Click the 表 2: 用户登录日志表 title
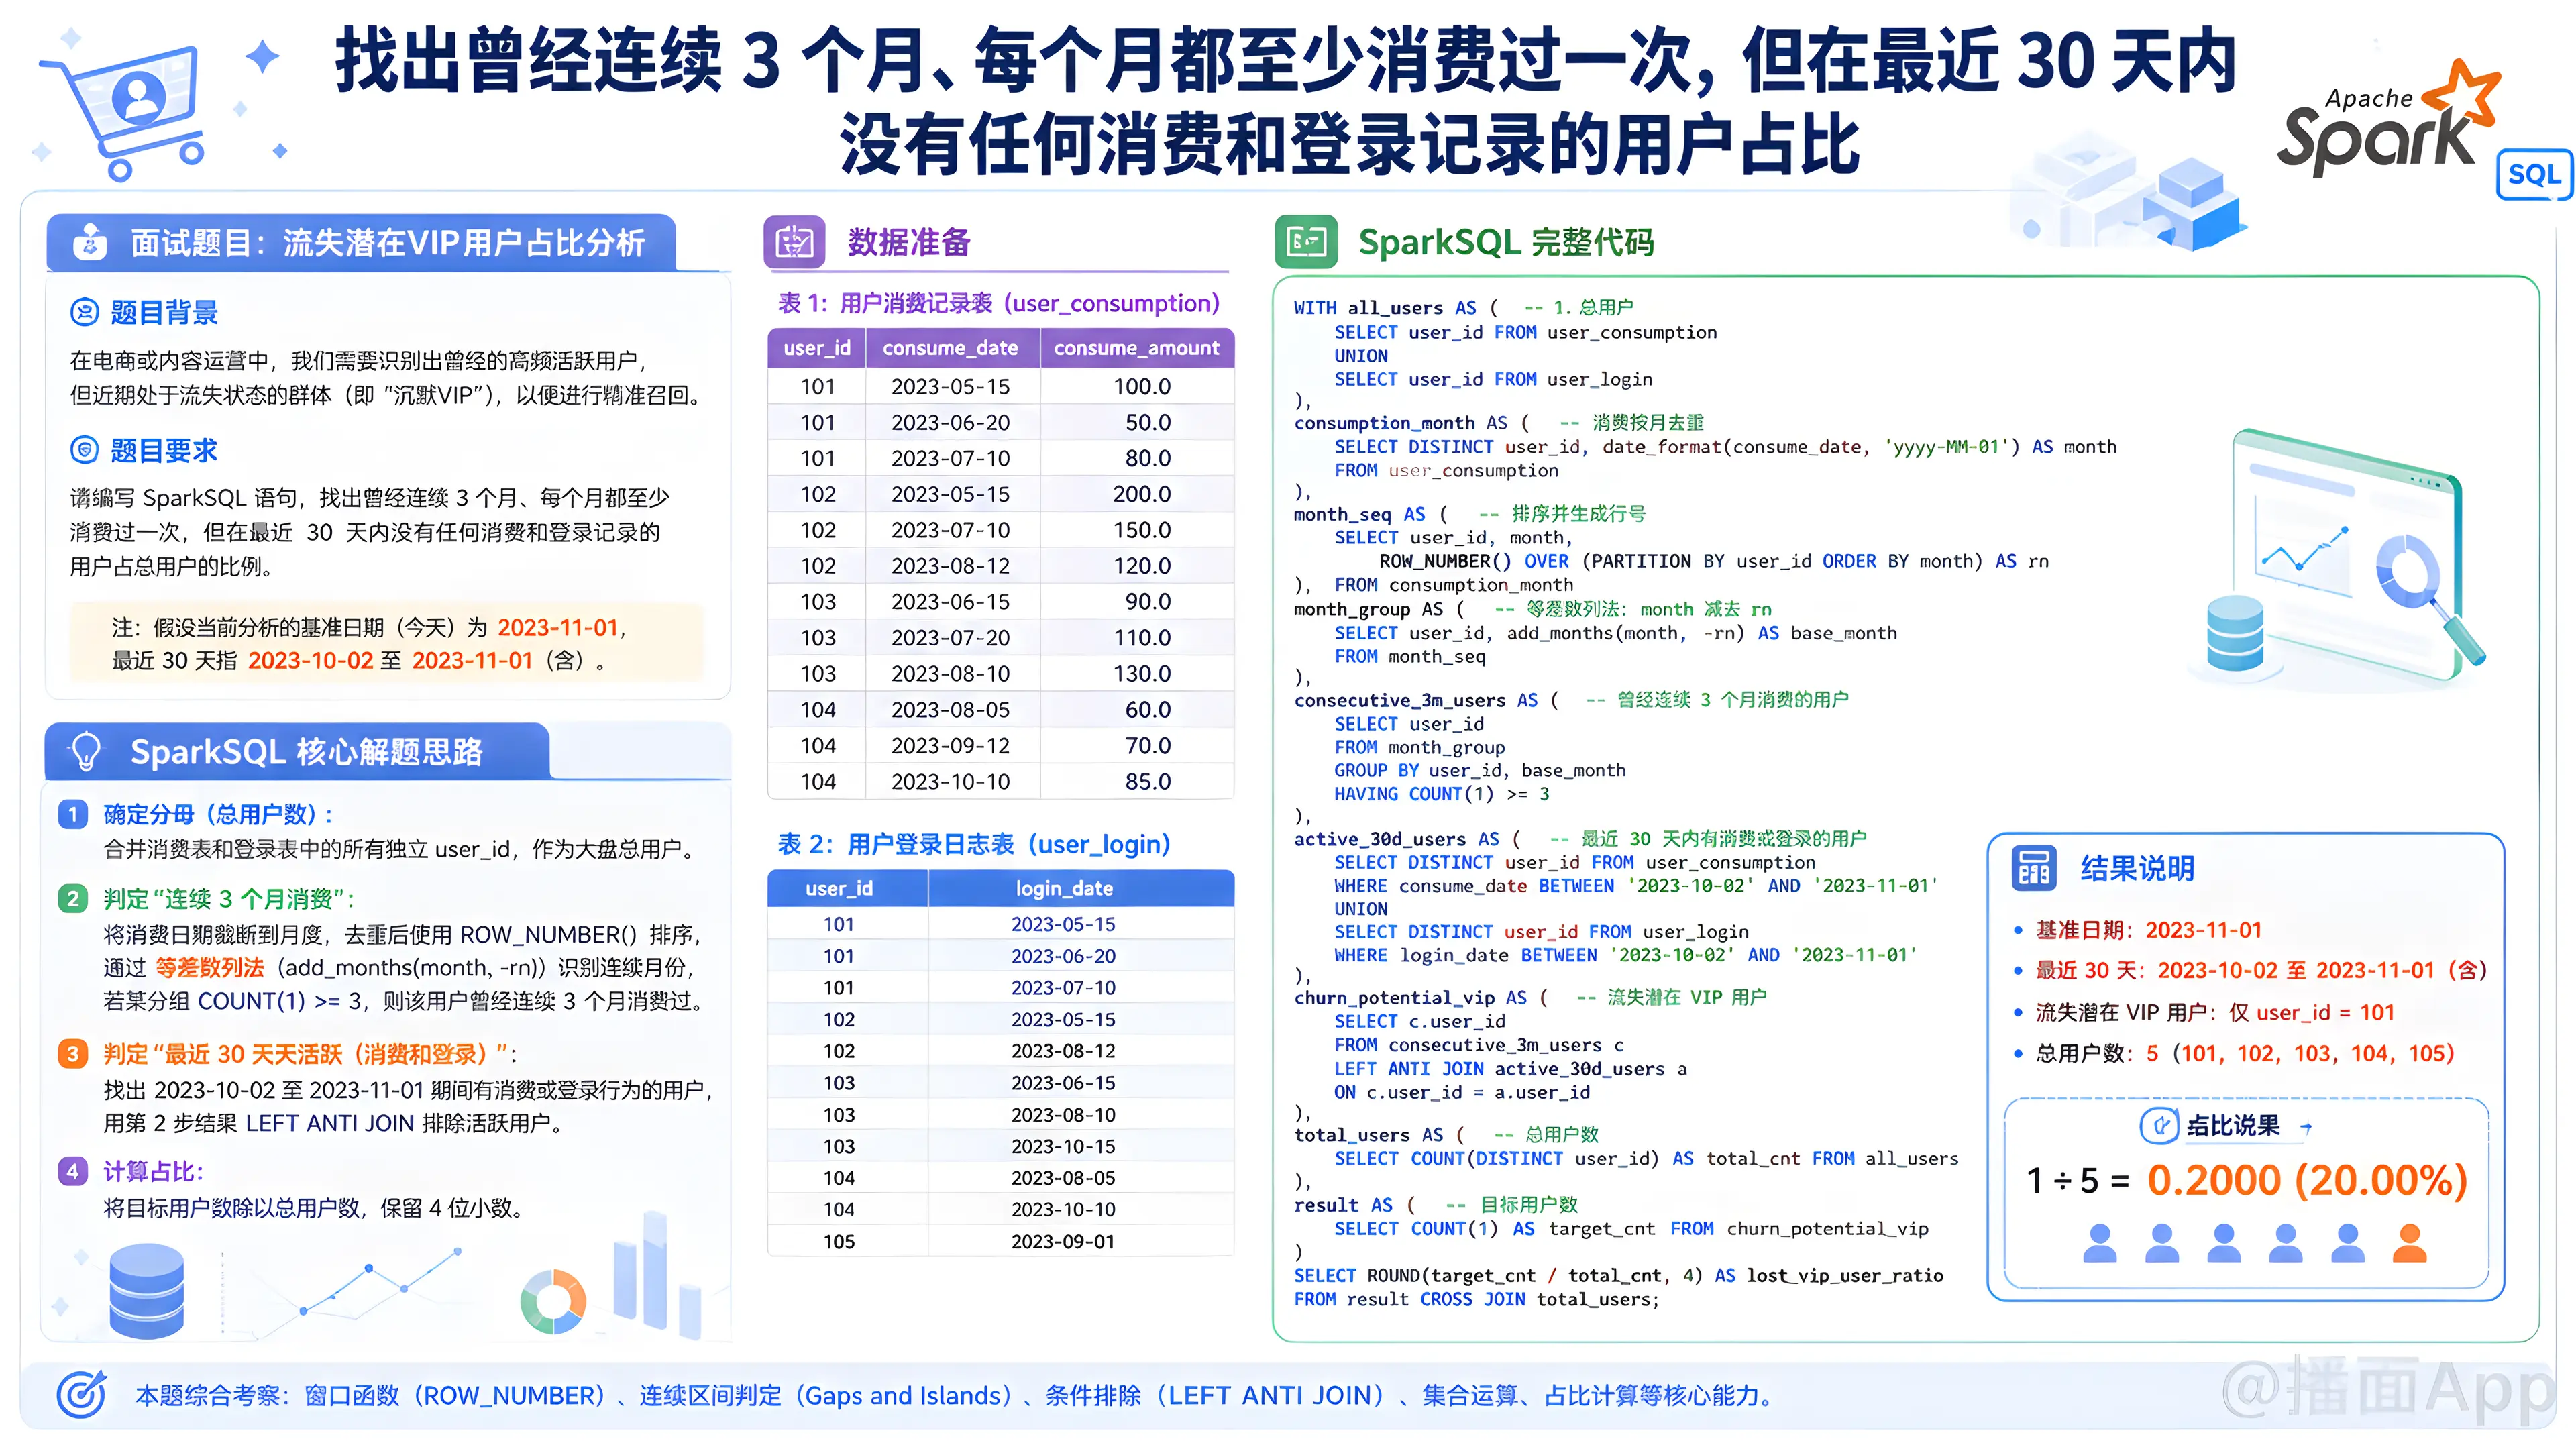Viewport: 2576px width, 1449px height. coord(974,844)
